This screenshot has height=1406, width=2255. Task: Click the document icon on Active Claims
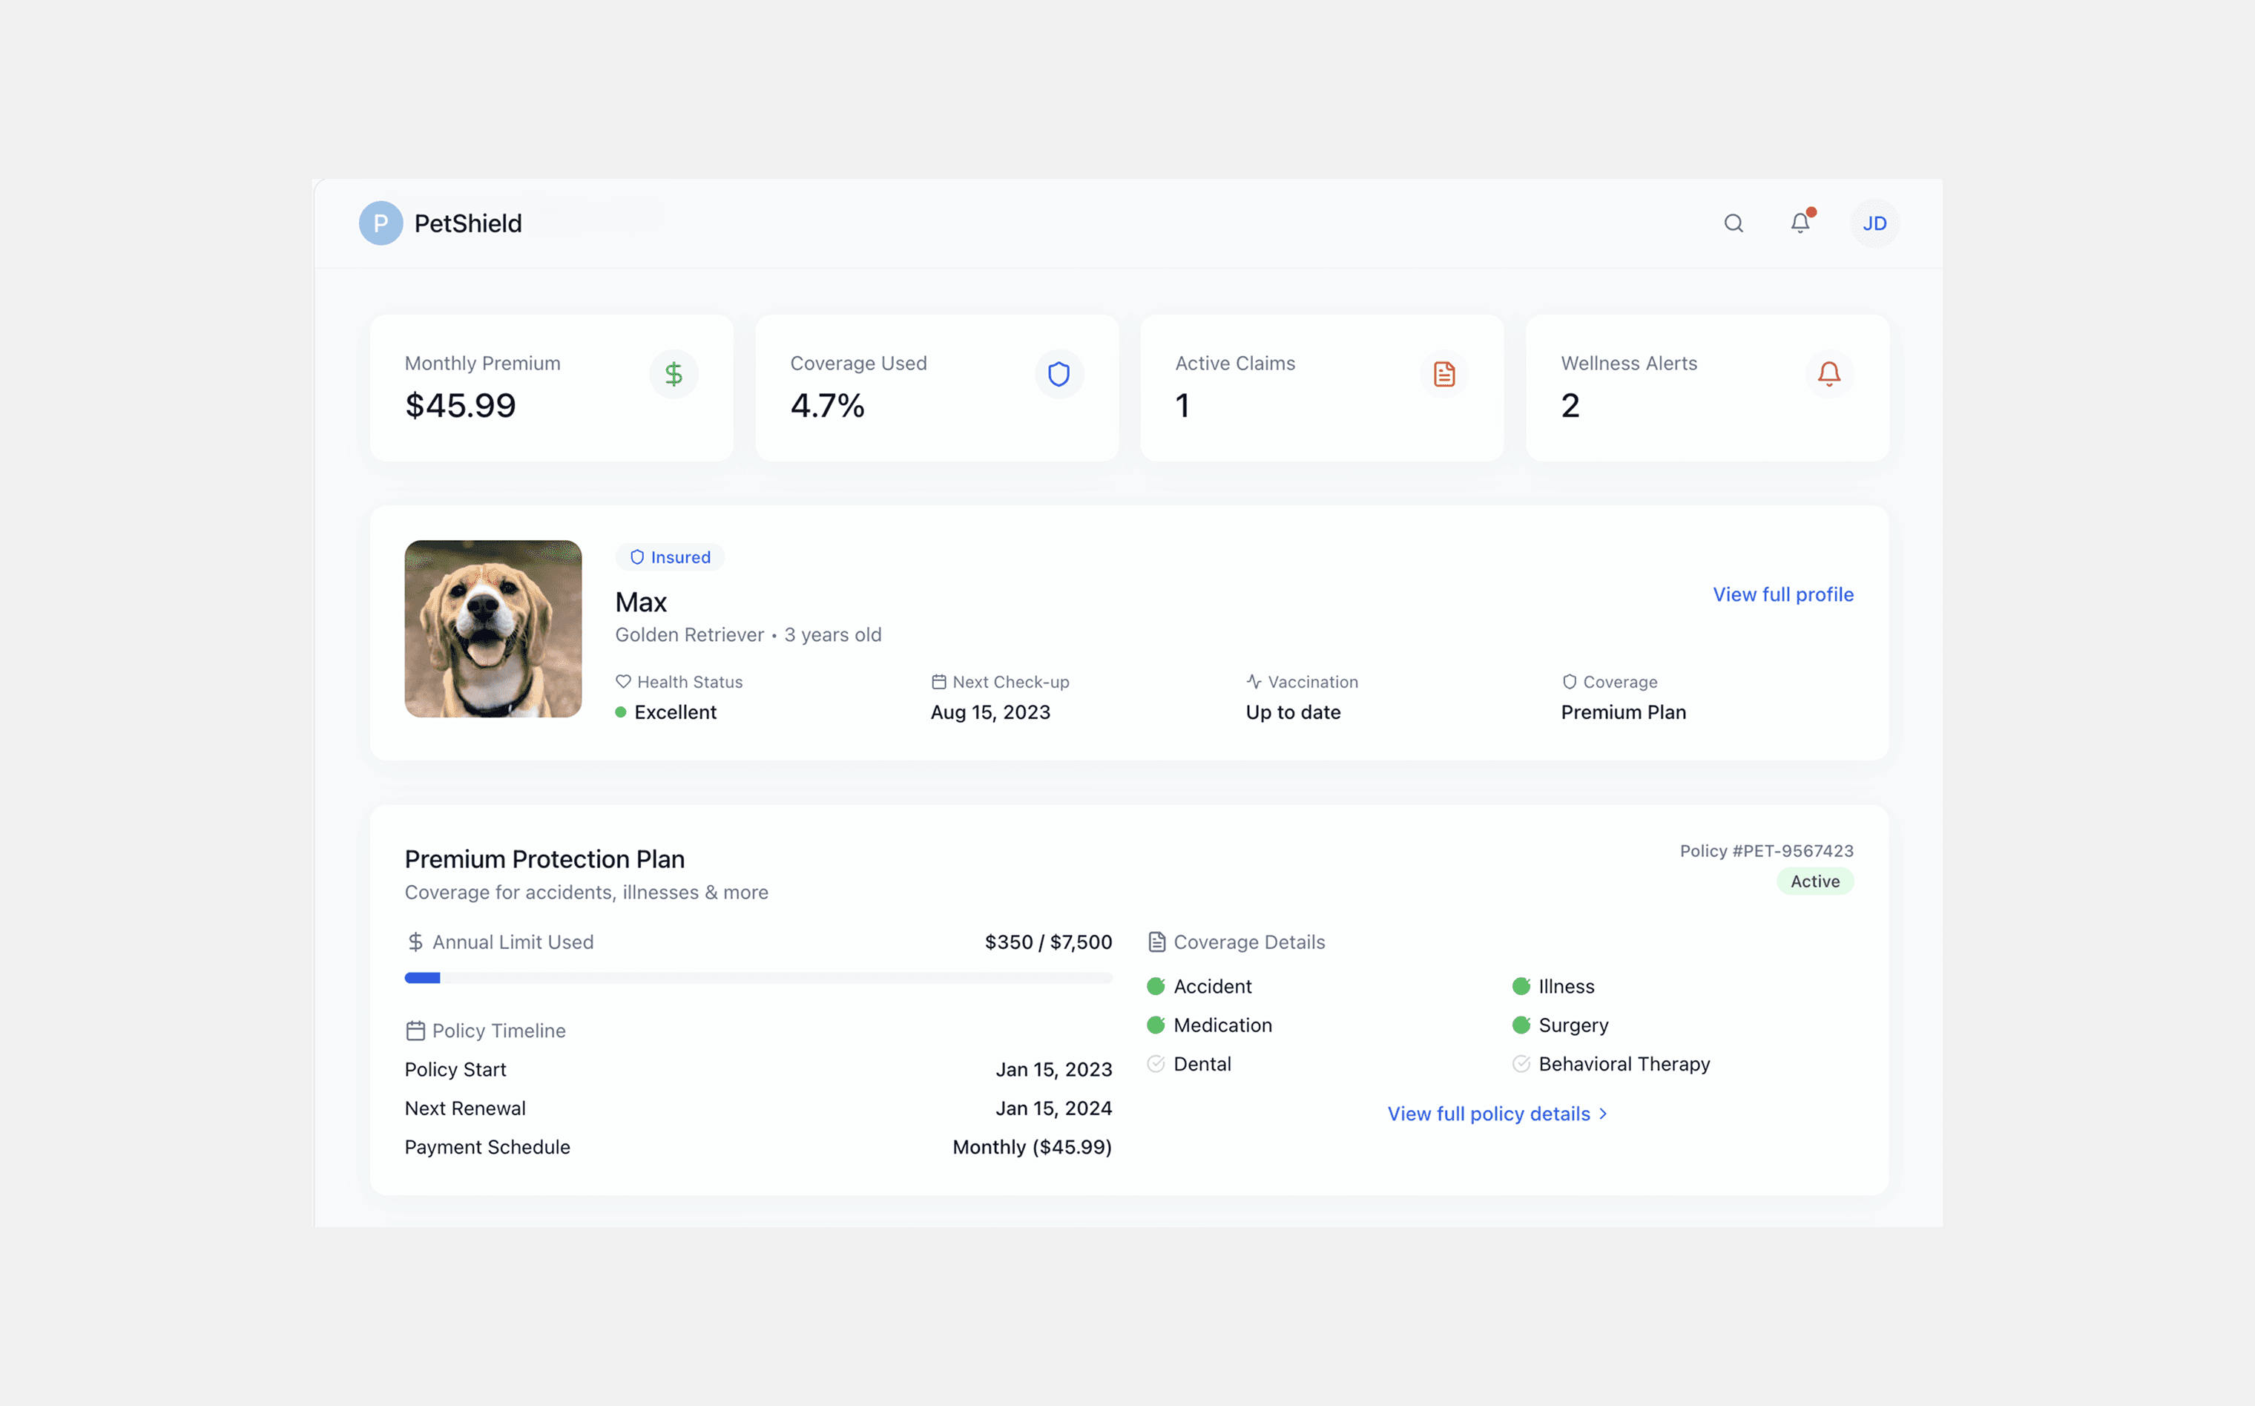[x=1443, y=374]
